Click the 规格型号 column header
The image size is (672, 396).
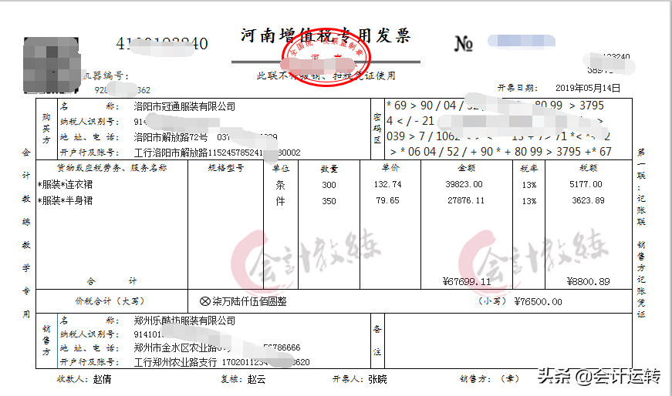pyautogui.click(x=226, y=168)
